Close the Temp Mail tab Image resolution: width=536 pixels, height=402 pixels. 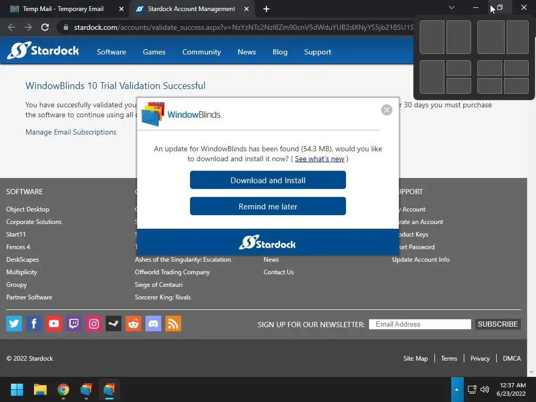pyautogui.click(x=121, y=9)
